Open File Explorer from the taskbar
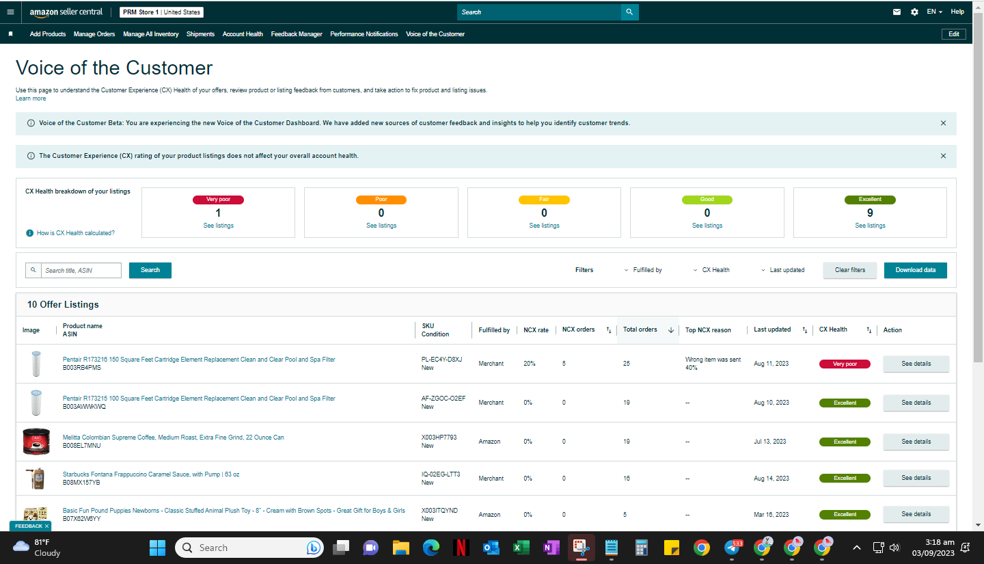The image size is (984, 564). tap(400, 548)
